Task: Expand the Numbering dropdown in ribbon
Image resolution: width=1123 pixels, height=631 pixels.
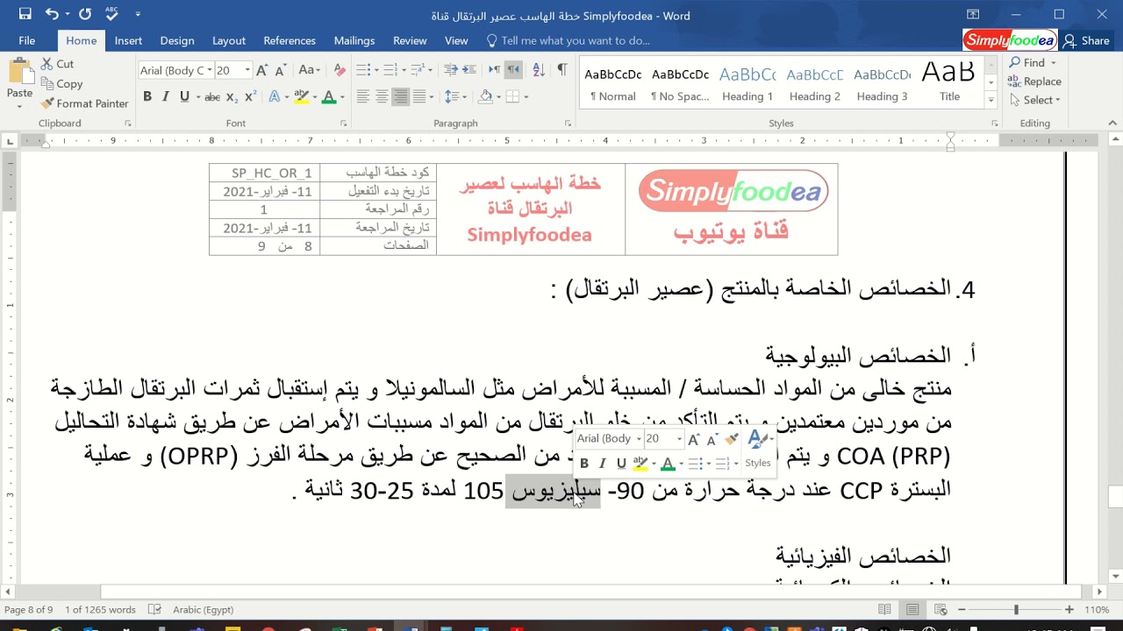Action: tap(403, 70)
